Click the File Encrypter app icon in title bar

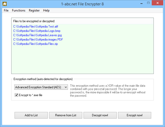pos(5,4)
